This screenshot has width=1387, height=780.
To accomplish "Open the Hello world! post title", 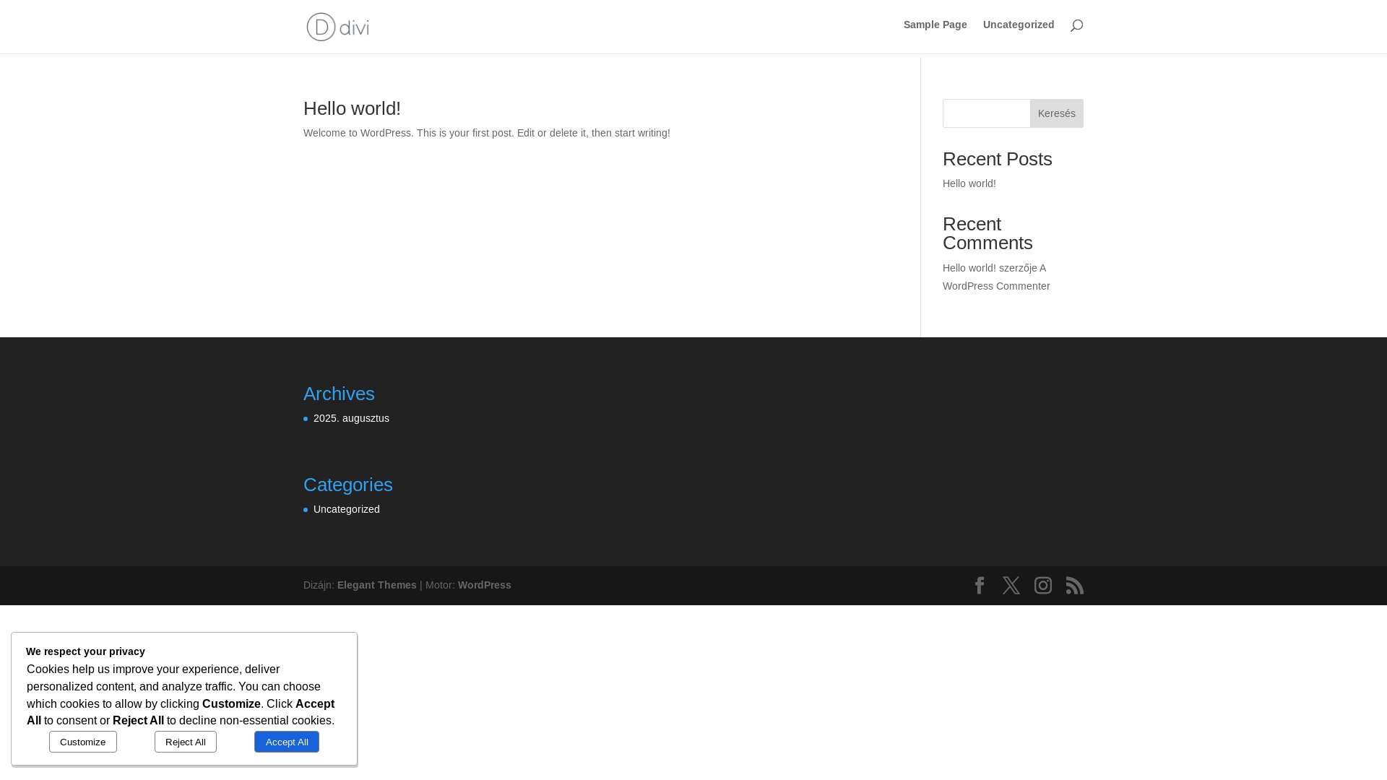I will 352,108.
